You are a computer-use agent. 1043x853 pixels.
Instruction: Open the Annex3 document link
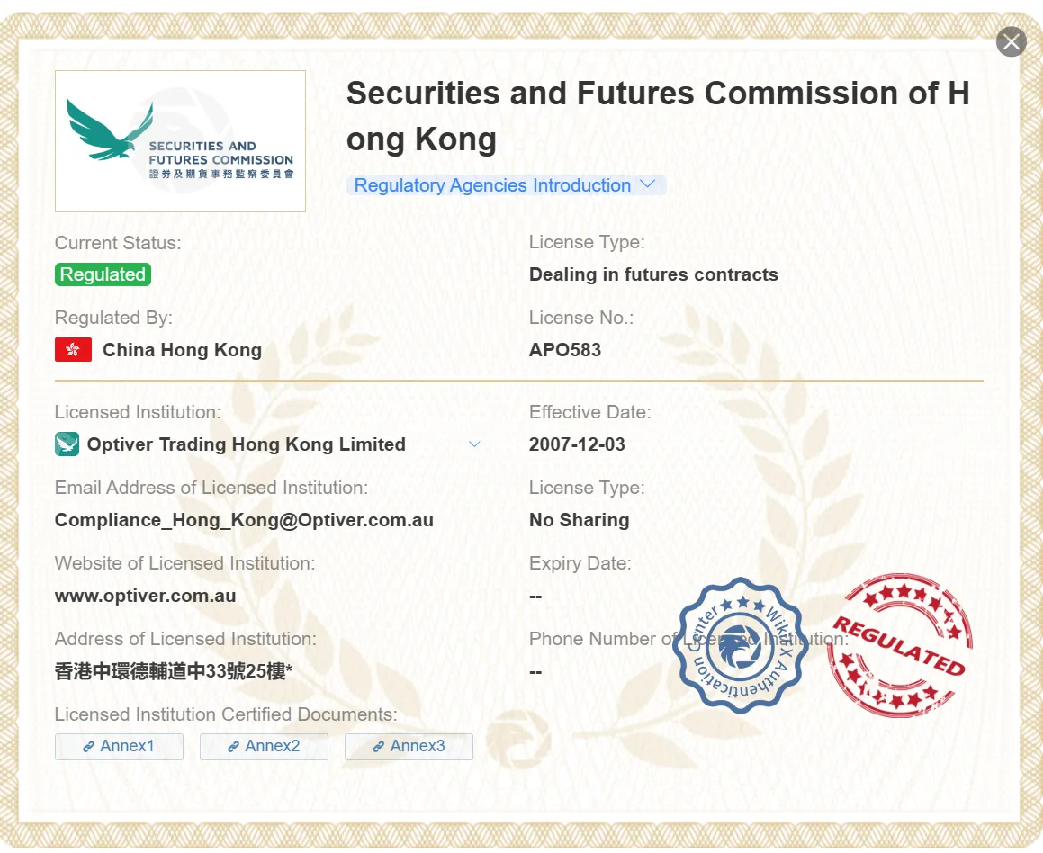[409, 747]
